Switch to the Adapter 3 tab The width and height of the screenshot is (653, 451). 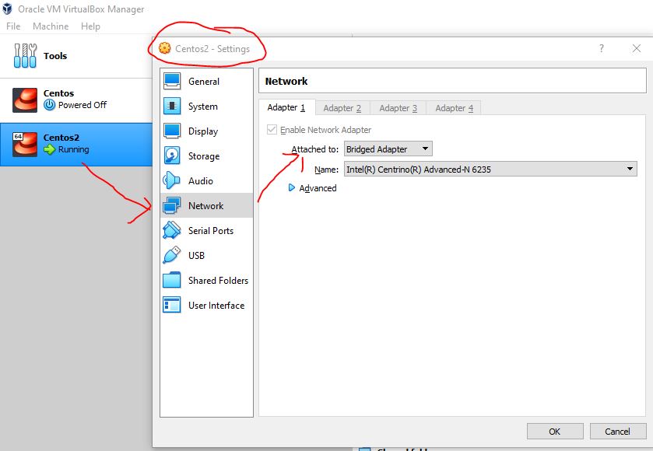(x=398, y=108)
